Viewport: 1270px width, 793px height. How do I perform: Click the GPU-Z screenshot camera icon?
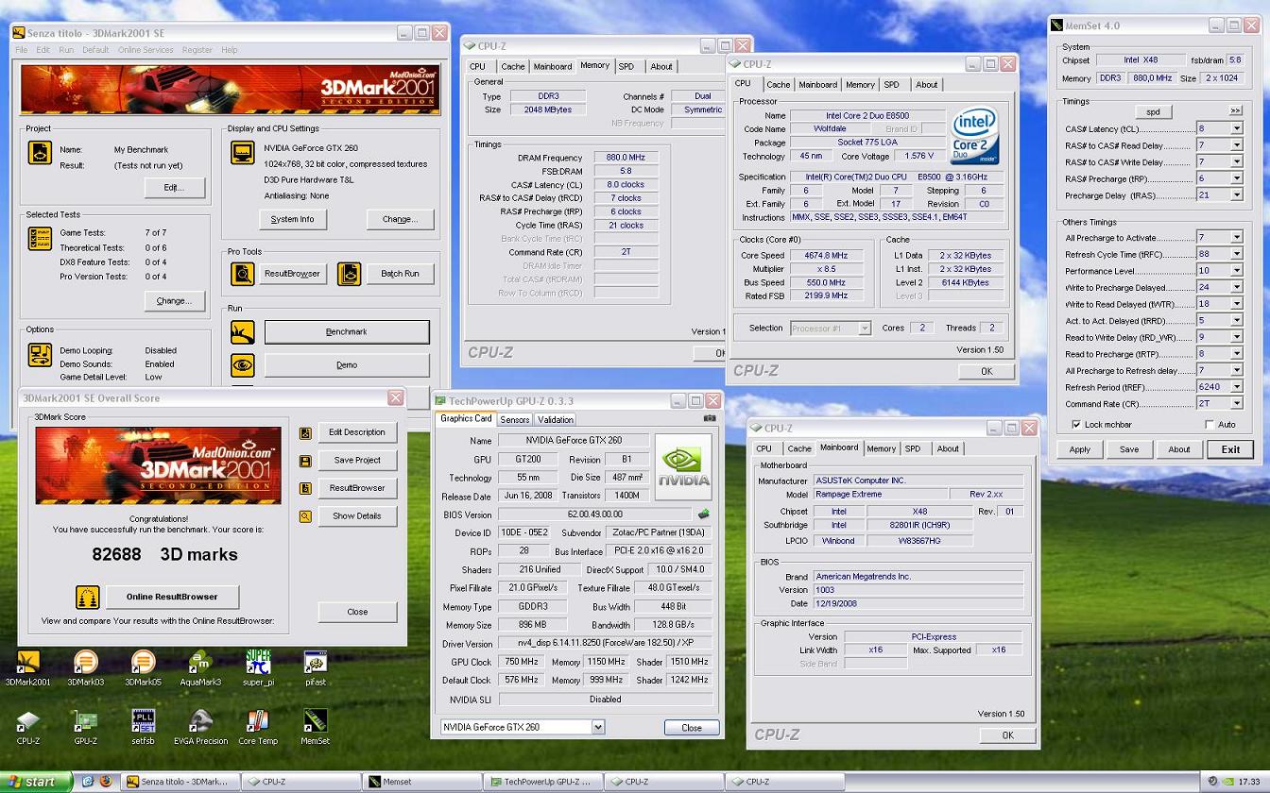click(x=710, y=418)
